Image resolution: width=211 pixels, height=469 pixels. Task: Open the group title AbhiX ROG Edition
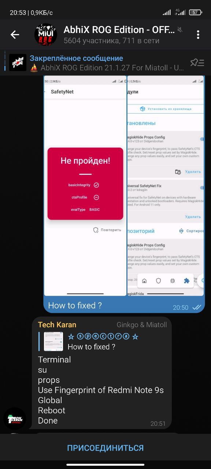pos(119,30)
